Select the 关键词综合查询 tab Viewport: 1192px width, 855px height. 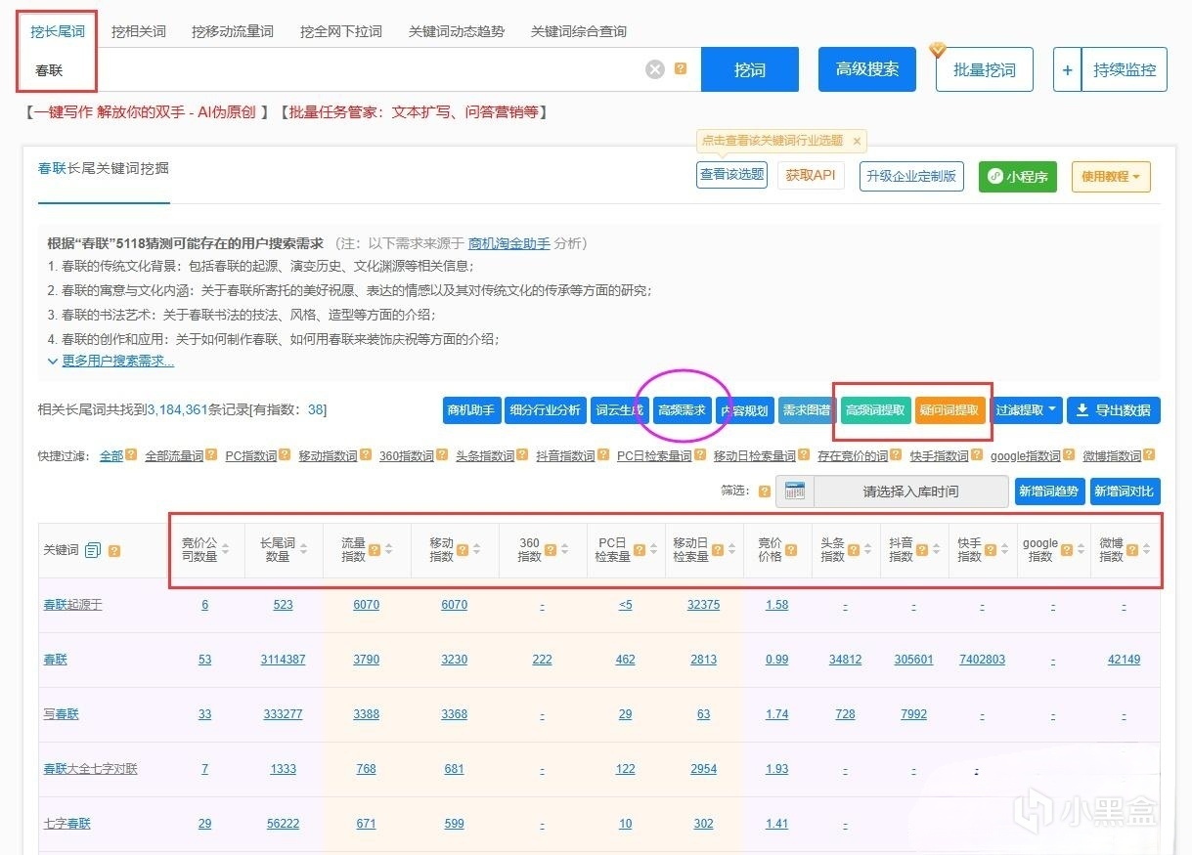coord(579,31)
